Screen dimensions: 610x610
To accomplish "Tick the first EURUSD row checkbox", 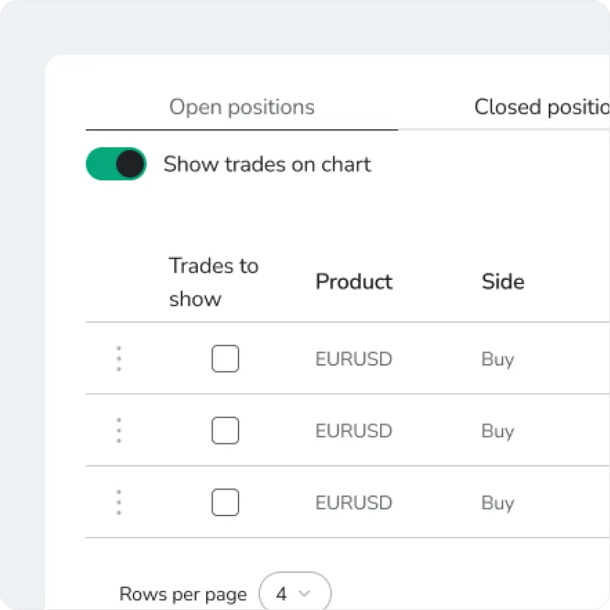I will (225, 359).
